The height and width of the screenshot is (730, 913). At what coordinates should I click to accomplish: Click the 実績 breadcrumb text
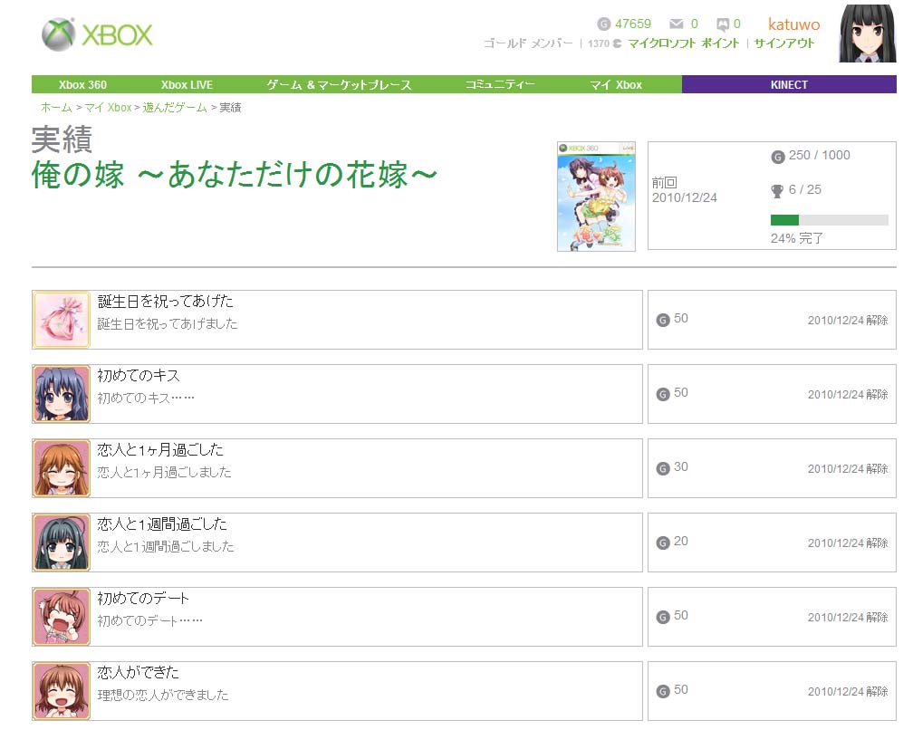point(230,108)
